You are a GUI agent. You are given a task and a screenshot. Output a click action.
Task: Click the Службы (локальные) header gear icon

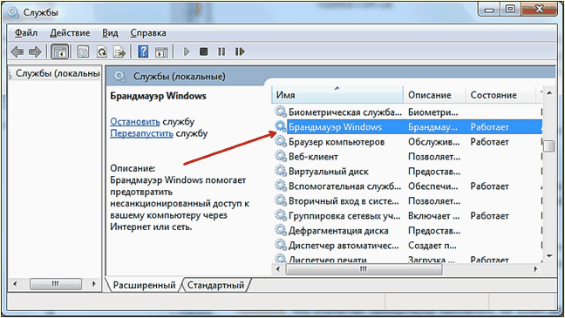point(120,77)
